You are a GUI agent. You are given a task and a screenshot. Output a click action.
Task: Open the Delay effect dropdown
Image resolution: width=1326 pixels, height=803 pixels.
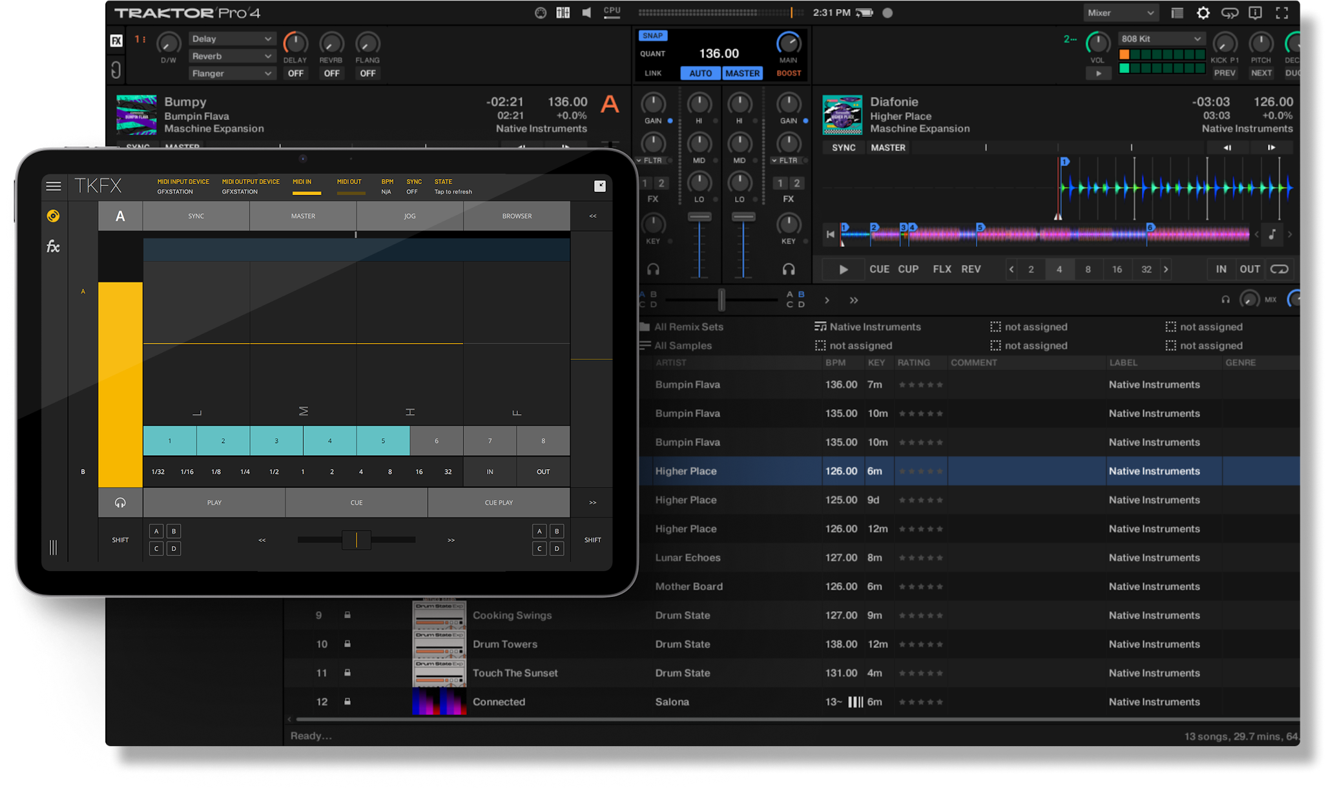coord(231,39)
